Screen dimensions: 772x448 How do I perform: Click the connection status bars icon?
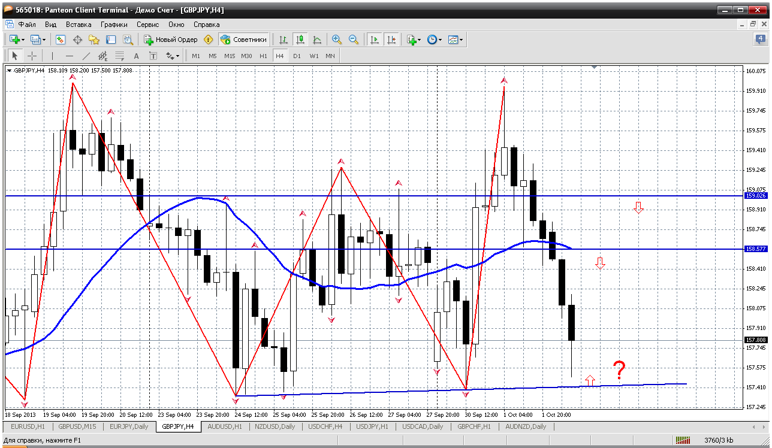(683, 441)
